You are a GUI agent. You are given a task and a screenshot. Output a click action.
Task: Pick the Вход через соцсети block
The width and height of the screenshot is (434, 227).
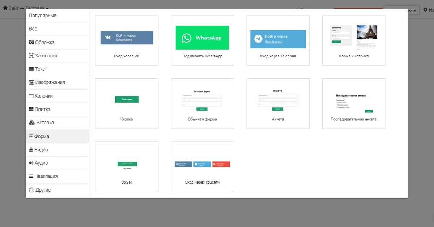click(202, 167)
